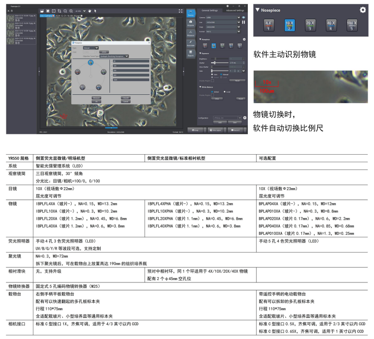Image resolution: width=374 pixels, height=339 pixels.
Task: Open the Configuration file dropdown
Action: coord(227,118)
